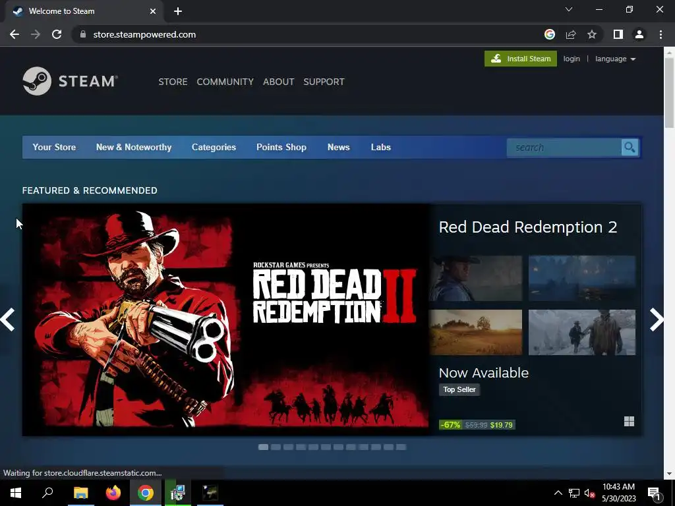
Task: Click the Install Steam button
Action: point(521,59)
